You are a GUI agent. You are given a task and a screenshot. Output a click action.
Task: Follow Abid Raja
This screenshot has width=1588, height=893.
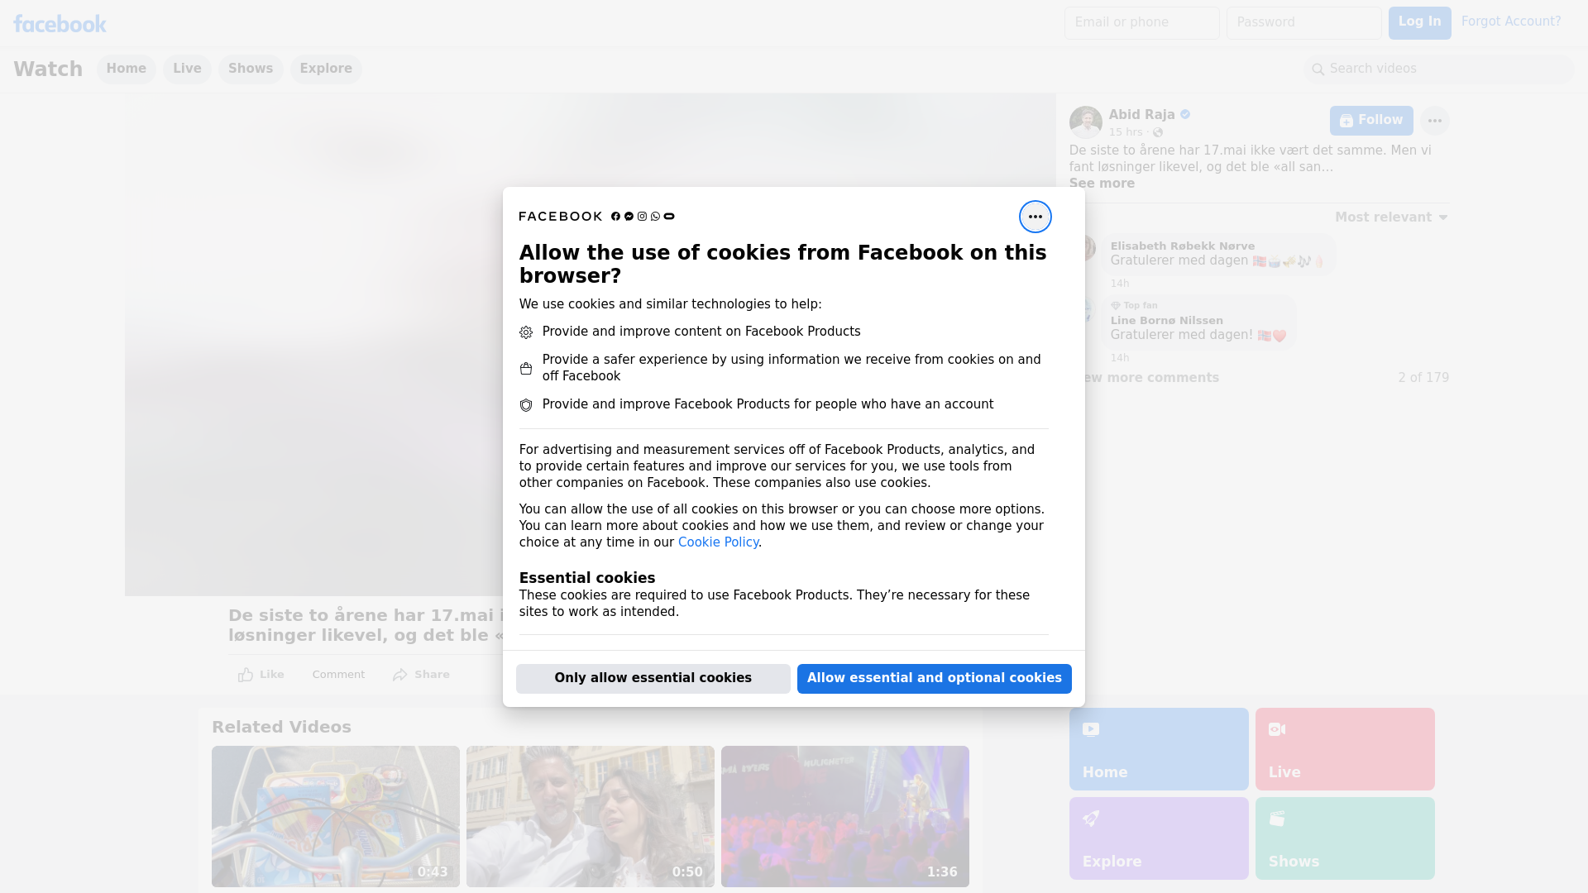coord(1371,121)
